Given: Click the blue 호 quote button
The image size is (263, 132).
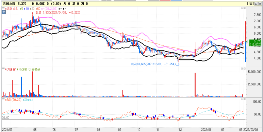Looking at the screenshot, I should (x=3, y=12).
